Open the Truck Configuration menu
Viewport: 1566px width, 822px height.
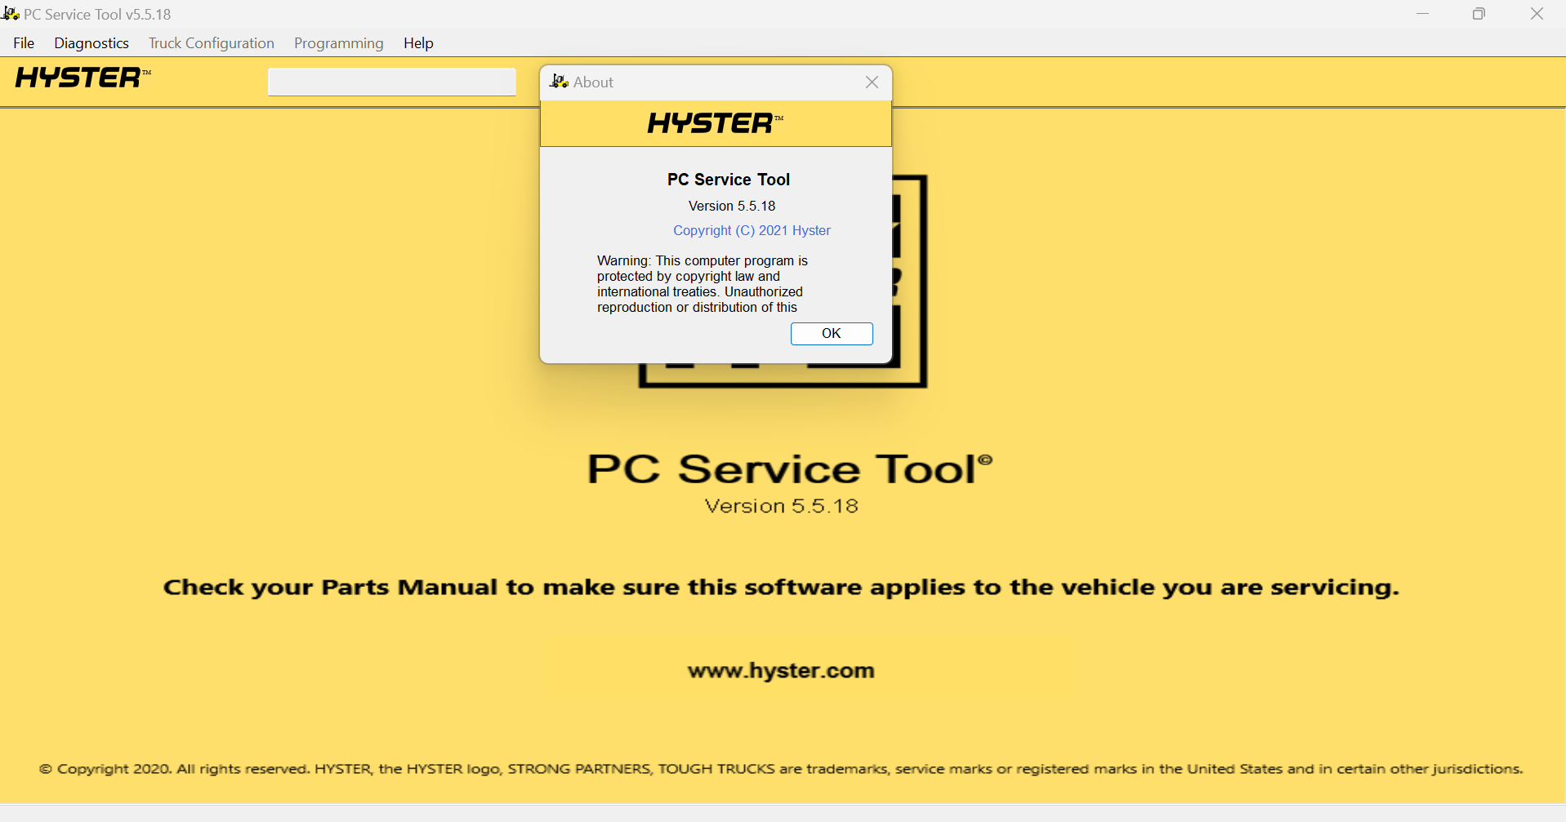211,43
